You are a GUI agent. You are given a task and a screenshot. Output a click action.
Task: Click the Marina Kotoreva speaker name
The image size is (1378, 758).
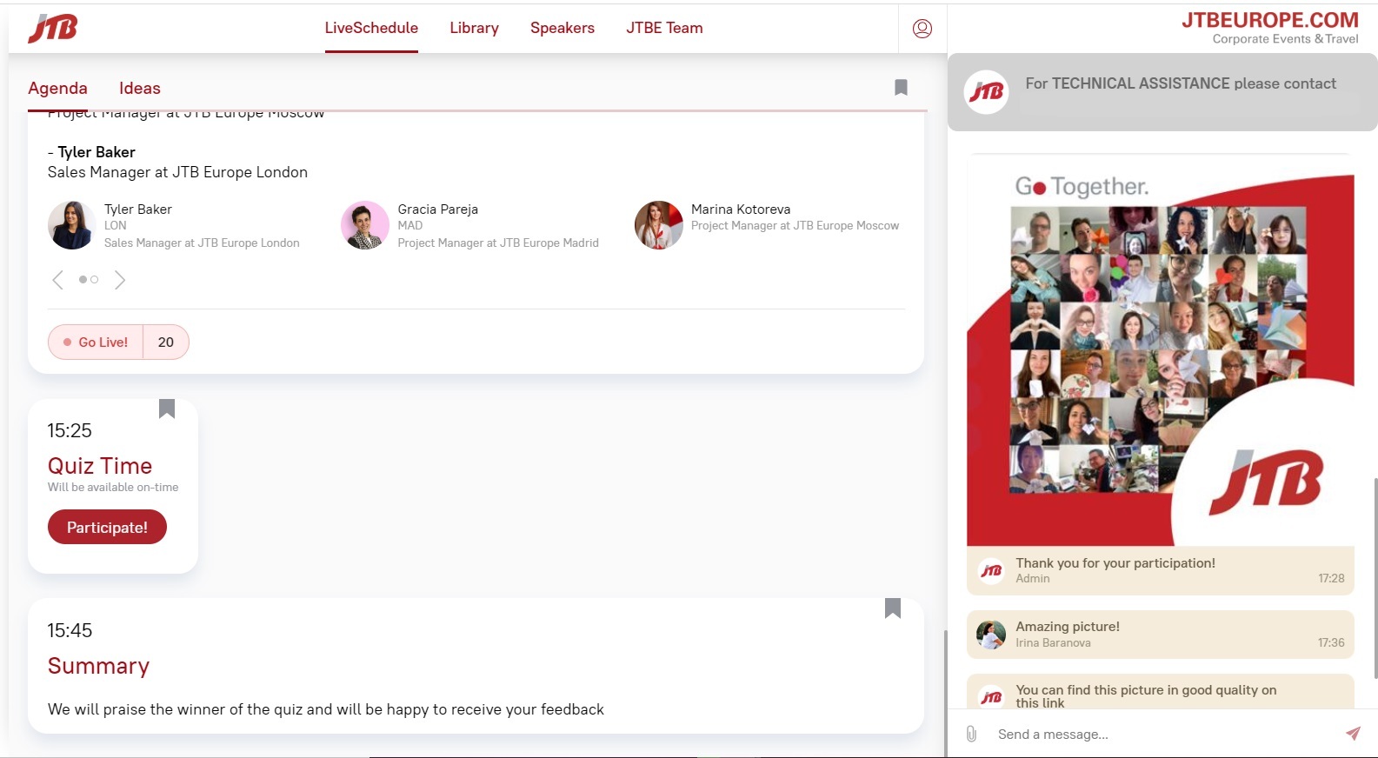click(741, 209)
